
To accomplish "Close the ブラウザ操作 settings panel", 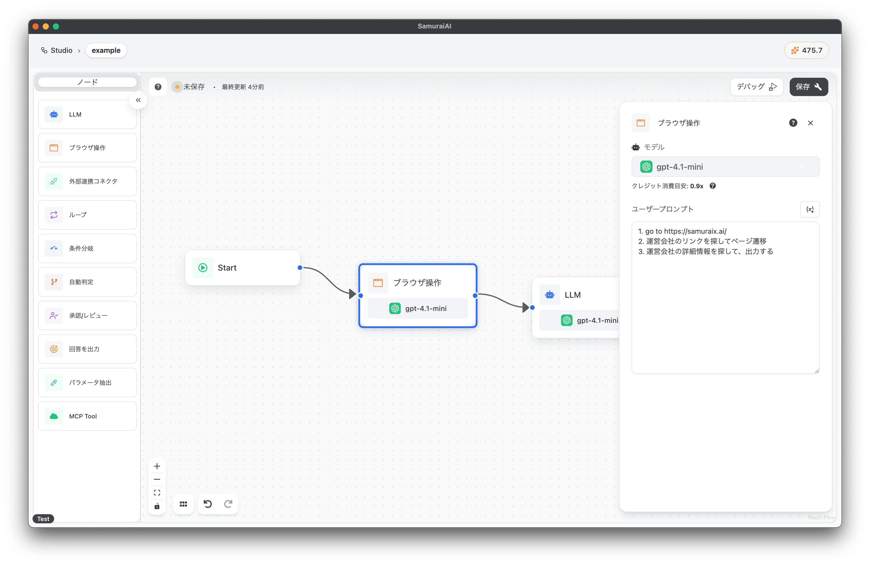I will 810,123.
